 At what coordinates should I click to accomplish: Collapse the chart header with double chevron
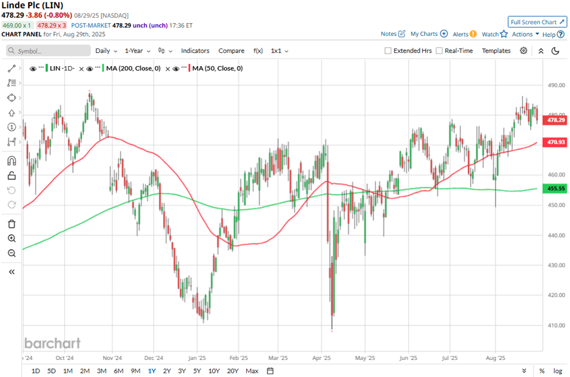coord(541,51)
